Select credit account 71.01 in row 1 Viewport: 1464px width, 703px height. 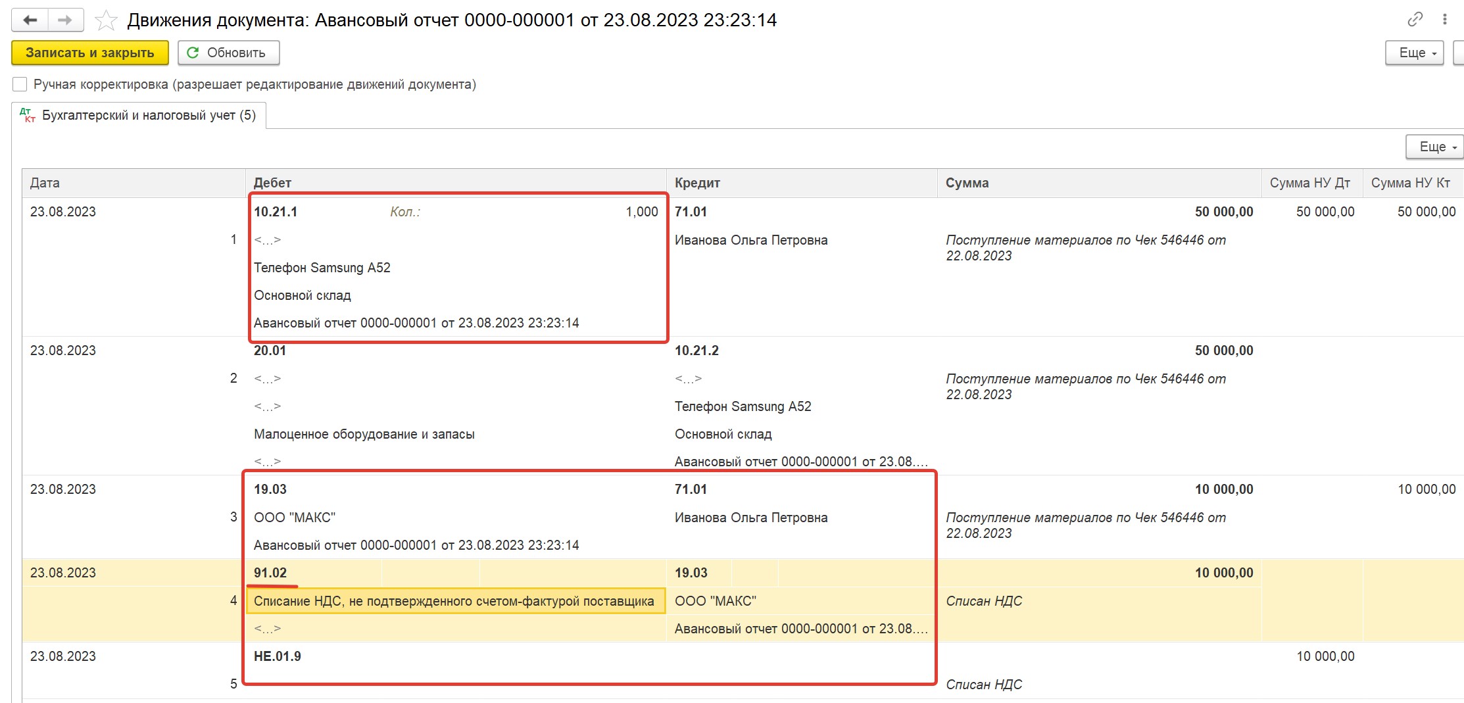(x=691, y=212)
